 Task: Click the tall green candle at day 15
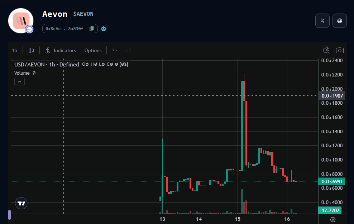[242, 126]
